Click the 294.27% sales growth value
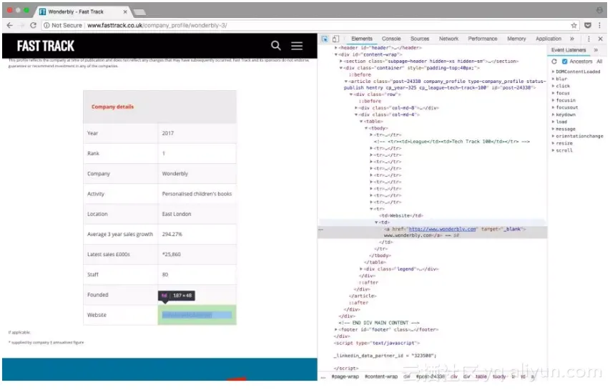Viewport: 610px width, 390px height. coord(172,234)
